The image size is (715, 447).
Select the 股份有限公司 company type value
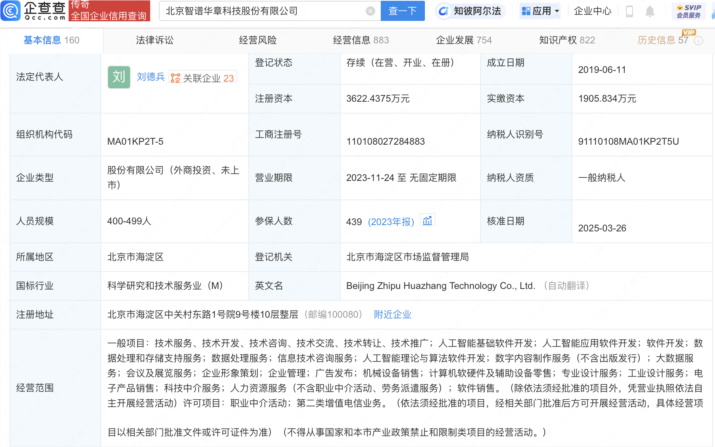coord(173,178)
